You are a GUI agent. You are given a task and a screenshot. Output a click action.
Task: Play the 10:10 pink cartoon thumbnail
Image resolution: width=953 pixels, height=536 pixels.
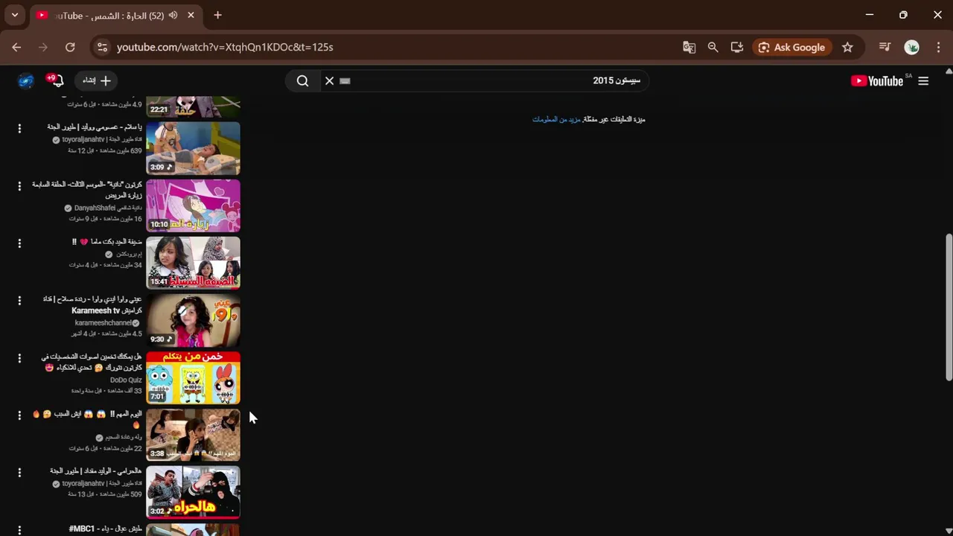193,205
